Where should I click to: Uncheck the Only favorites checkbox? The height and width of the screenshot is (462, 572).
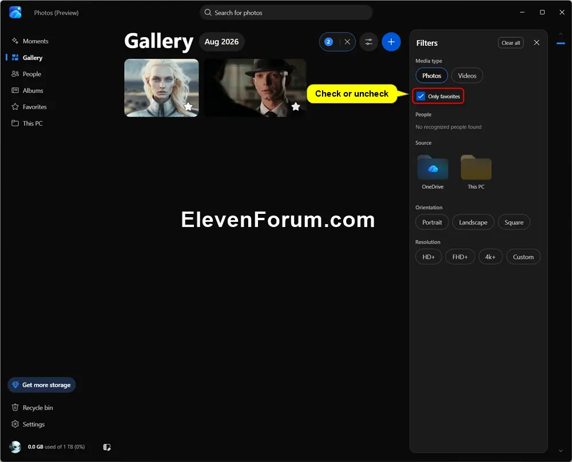(x=420, y=96)
